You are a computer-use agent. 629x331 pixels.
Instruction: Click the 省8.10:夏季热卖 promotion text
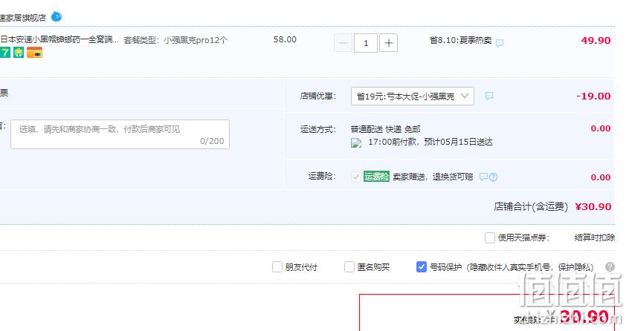tap(460, 40)
